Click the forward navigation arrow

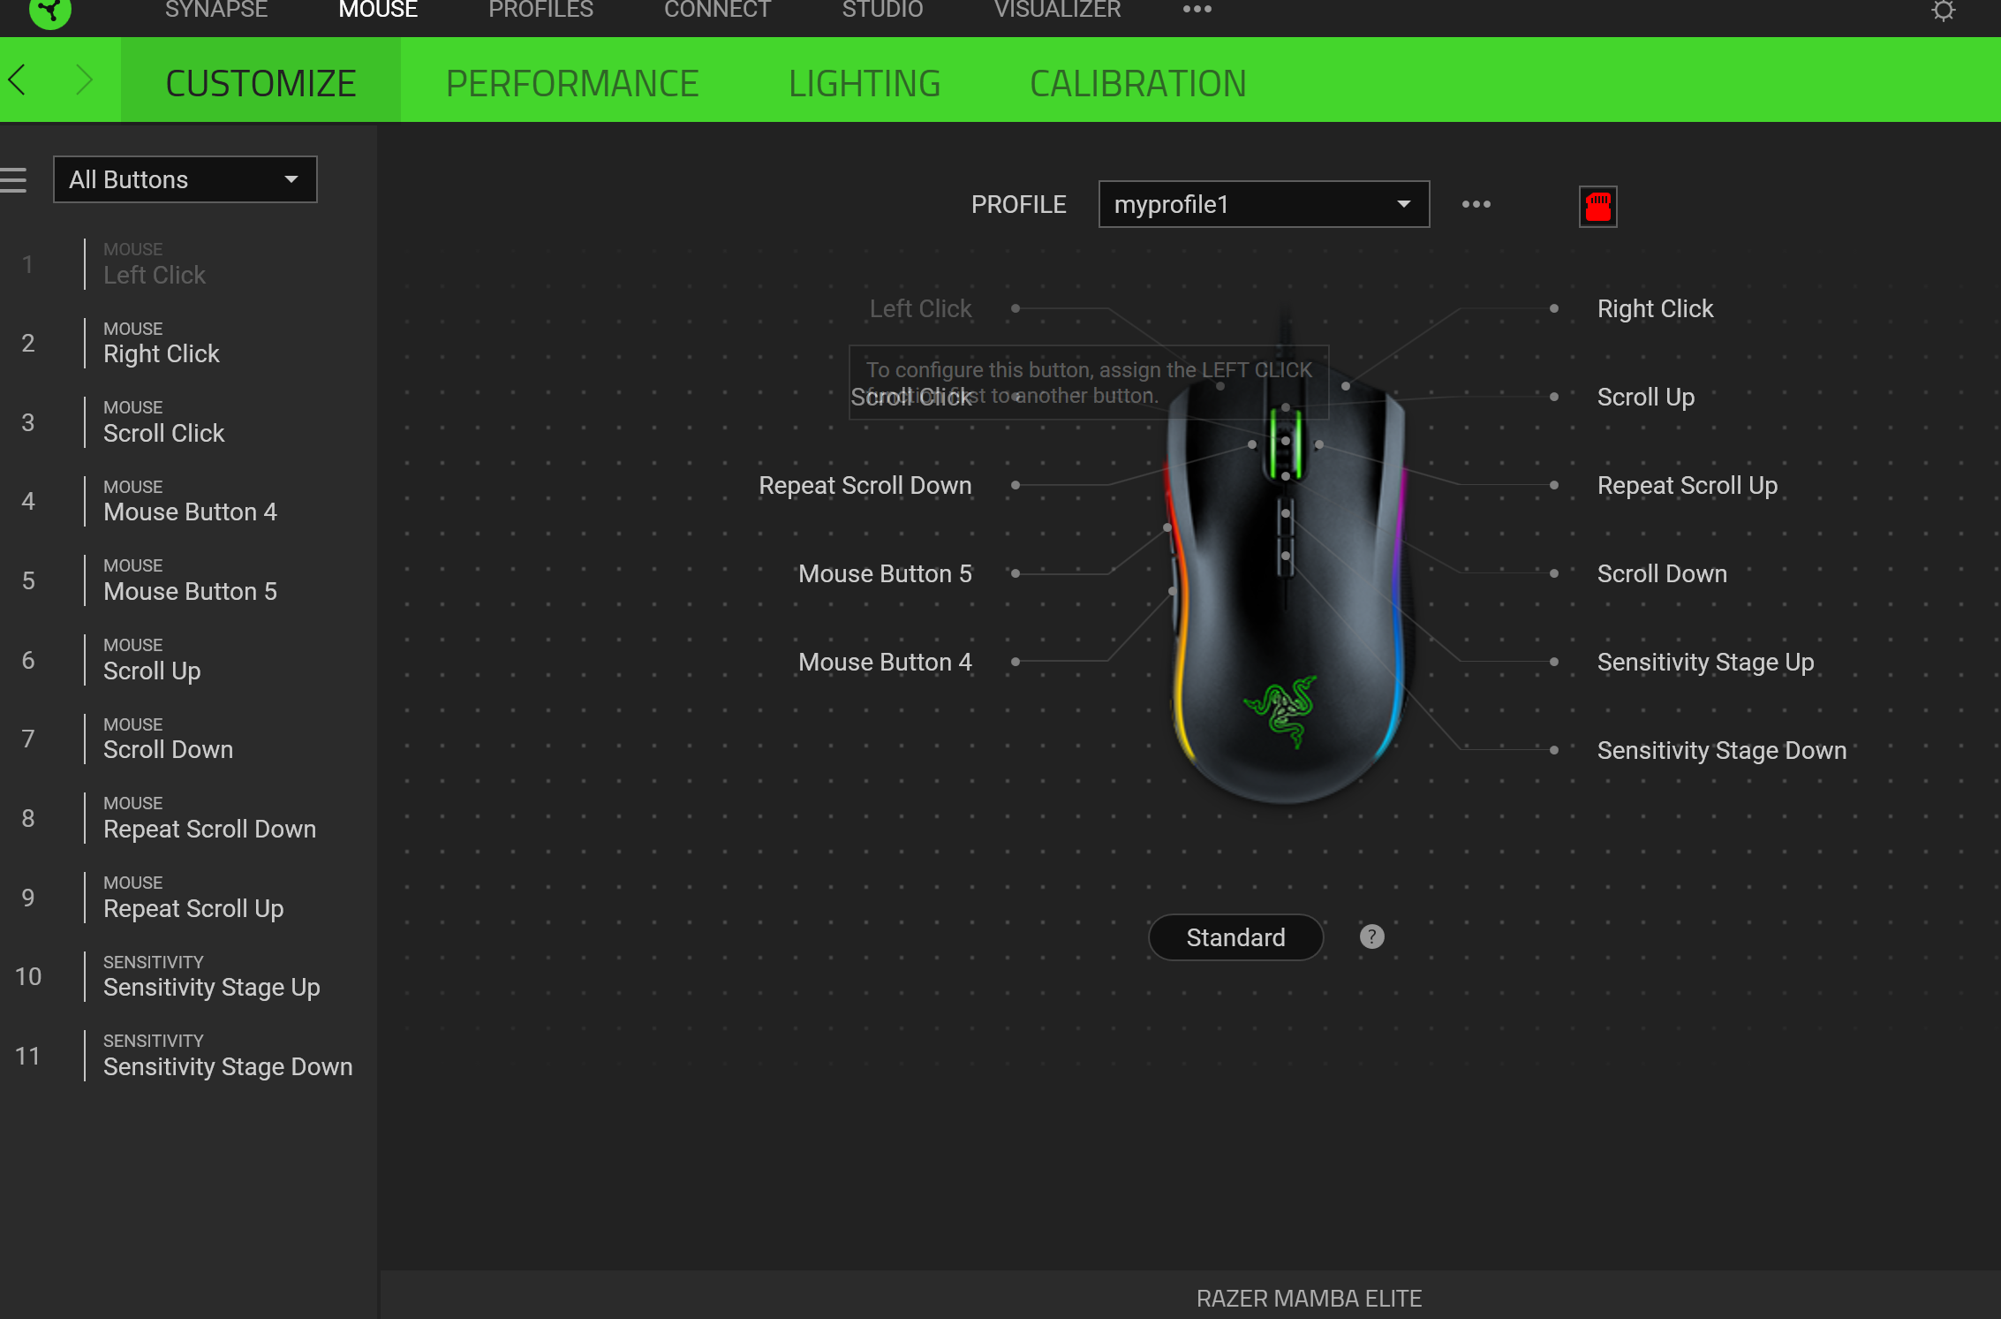[82, 80]
